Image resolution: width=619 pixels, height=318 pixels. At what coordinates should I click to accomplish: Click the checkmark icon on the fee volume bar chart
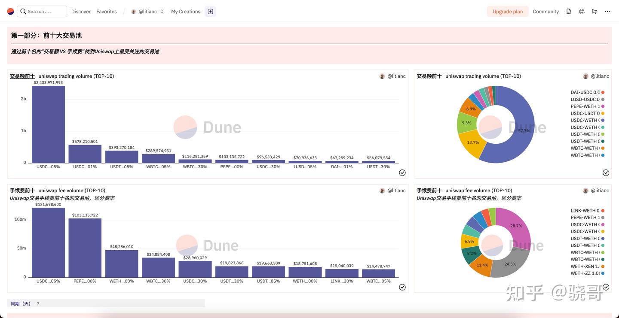click(402, 287)
